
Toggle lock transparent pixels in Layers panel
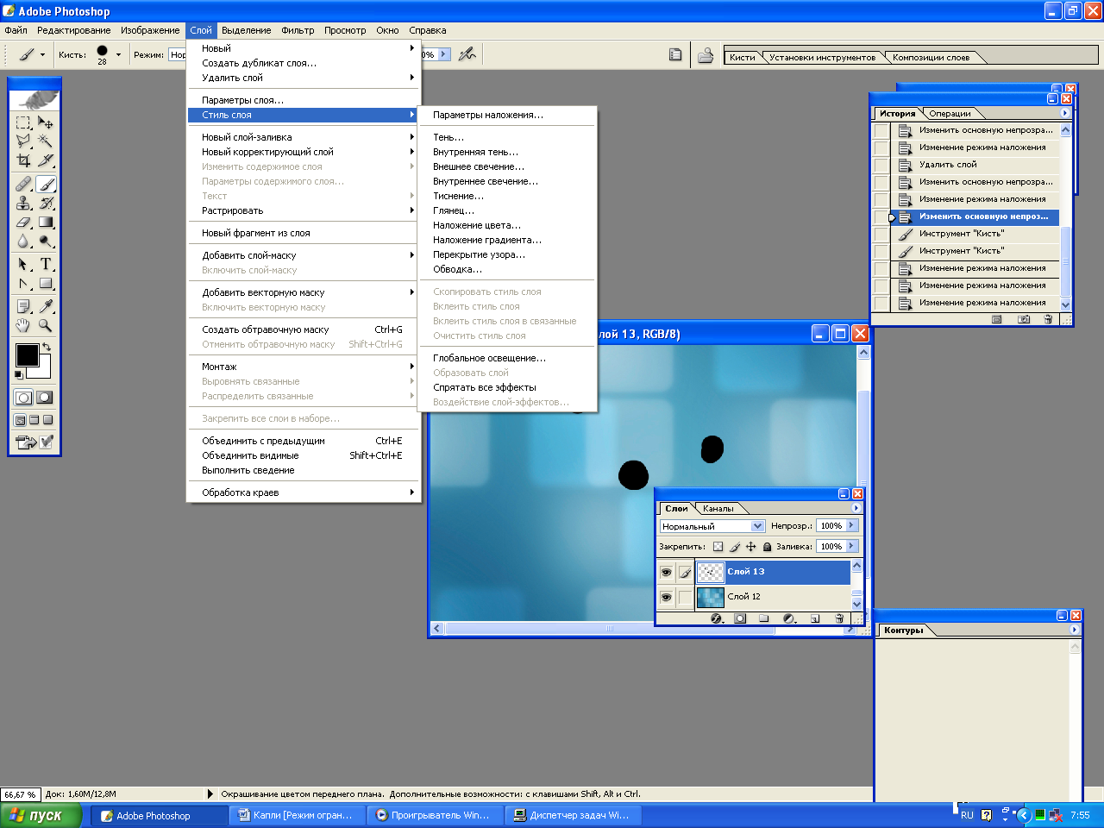coord(718,547)
